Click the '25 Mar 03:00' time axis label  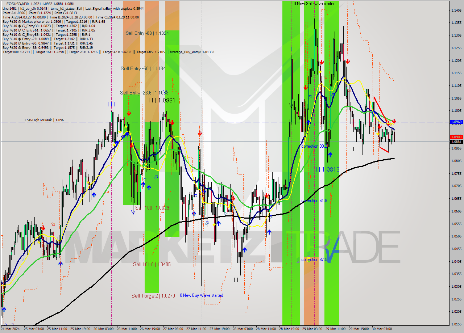point(34,329)
